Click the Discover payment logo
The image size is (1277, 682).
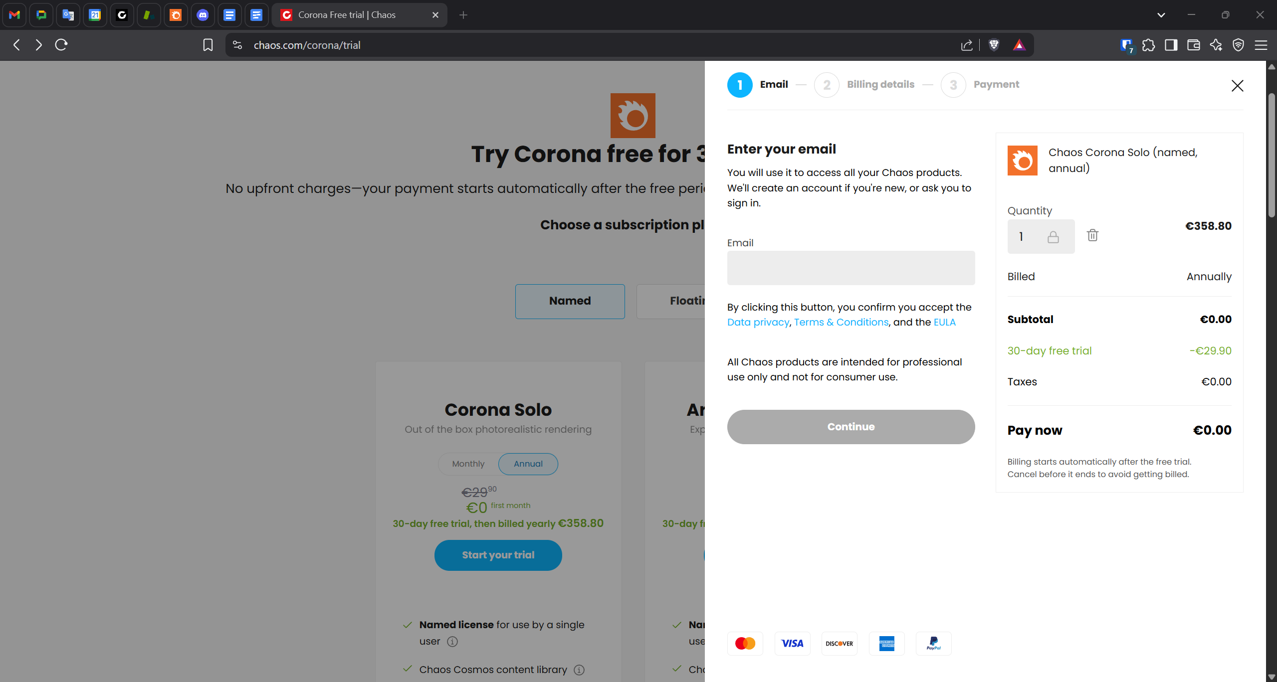(x=840, y=644)
